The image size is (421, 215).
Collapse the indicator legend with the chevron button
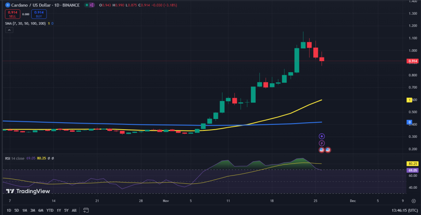click(x=9, y=30)
